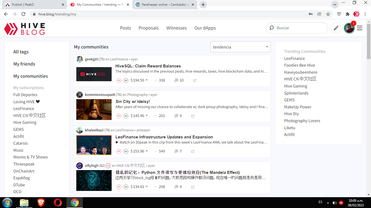Switch to the Parafrasear online browser tab
Screen dimensions: 371x208
(165, 5)
